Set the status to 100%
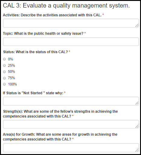 coord(5,84)
